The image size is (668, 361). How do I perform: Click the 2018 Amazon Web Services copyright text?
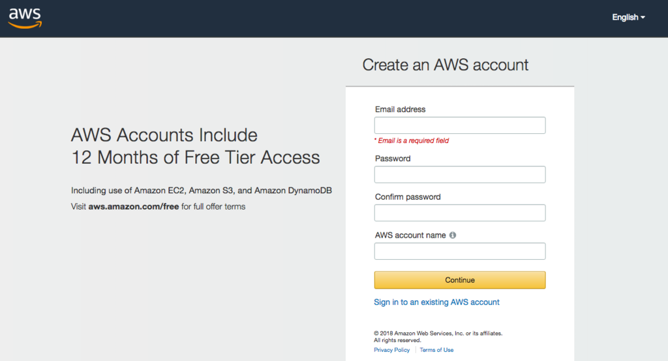pos(438,334)
